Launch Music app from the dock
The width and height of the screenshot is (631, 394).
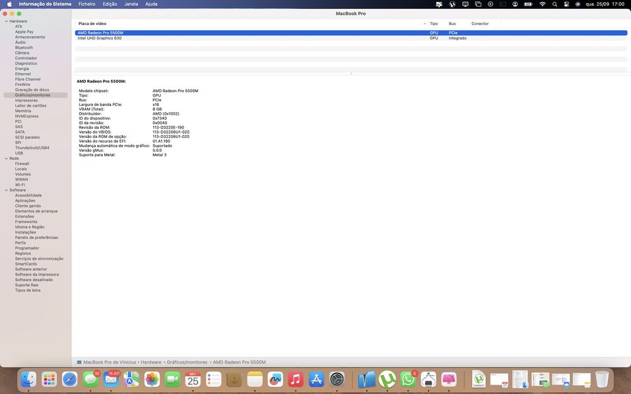(x=296, y=379)
